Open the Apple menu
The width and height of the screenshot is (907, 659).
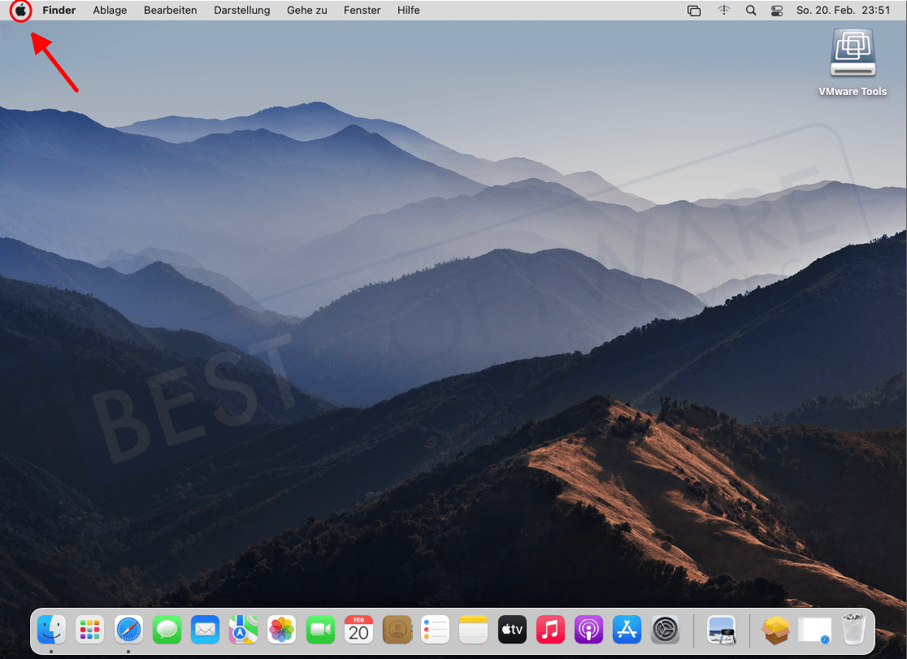(x=20, y=11)
